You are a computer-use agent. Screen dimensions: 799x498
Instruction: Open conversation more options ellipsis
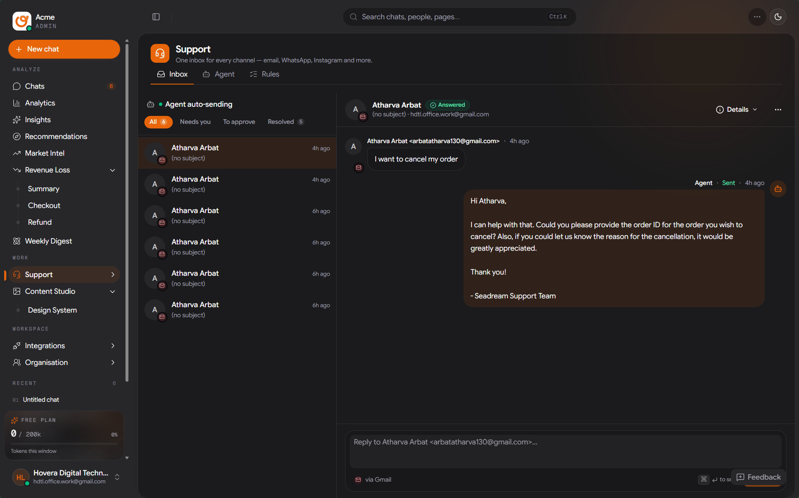778,110
